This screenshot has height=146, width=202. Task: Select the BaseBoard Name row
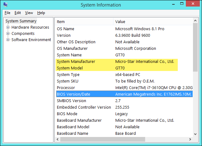pos(124,133)
